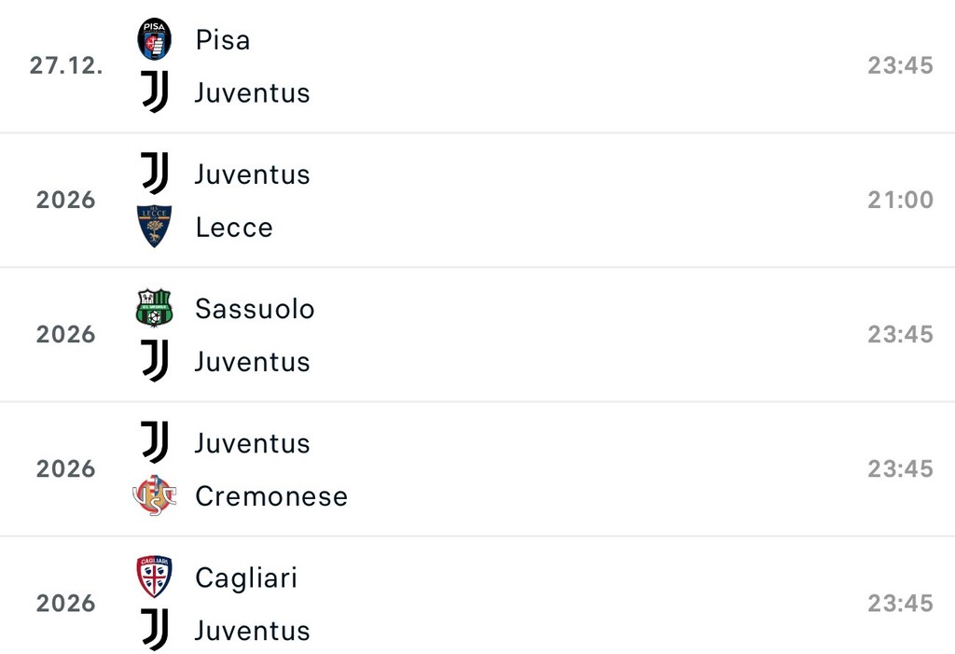Click the 2026 label beside Juventus–Lecce

[65, 200]
